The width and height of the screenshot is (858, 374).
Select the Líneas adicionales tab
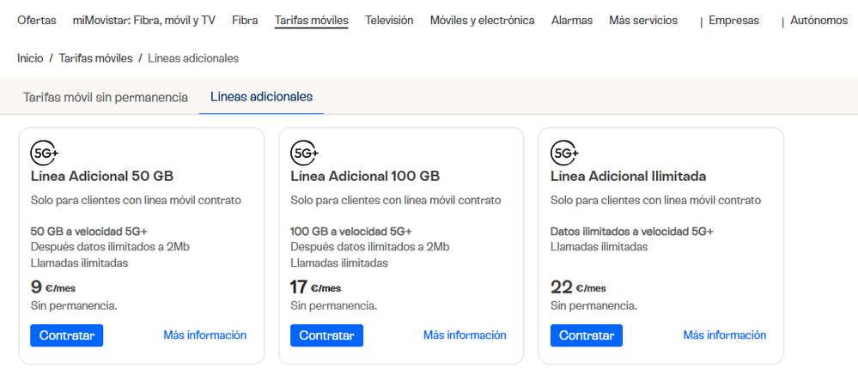point(261,98)
